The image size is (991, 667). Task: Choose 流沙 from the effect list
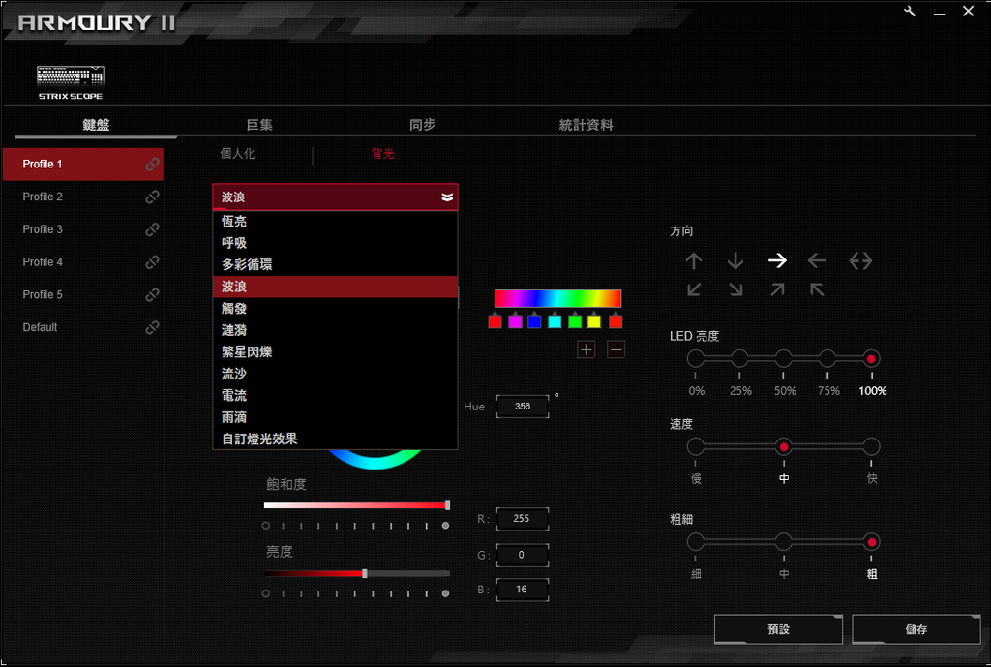(335, 374)
